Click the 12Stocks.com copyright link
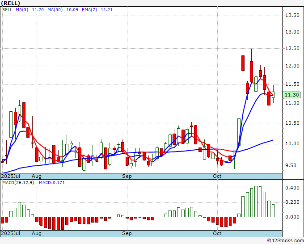This screenshot has height=244, width=304. point(286,240)
